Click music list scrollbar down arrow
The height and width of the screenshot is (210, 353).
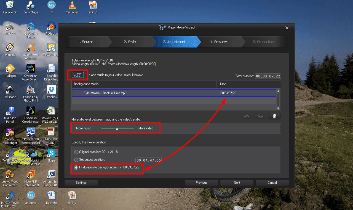(278, 109)
